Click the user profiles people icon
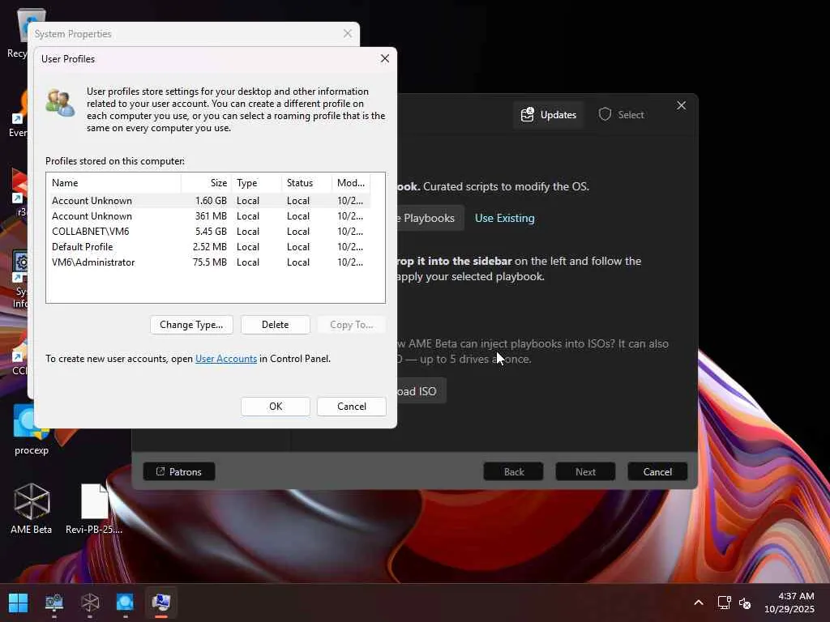830x622 pixels. [x=60, y=103]
